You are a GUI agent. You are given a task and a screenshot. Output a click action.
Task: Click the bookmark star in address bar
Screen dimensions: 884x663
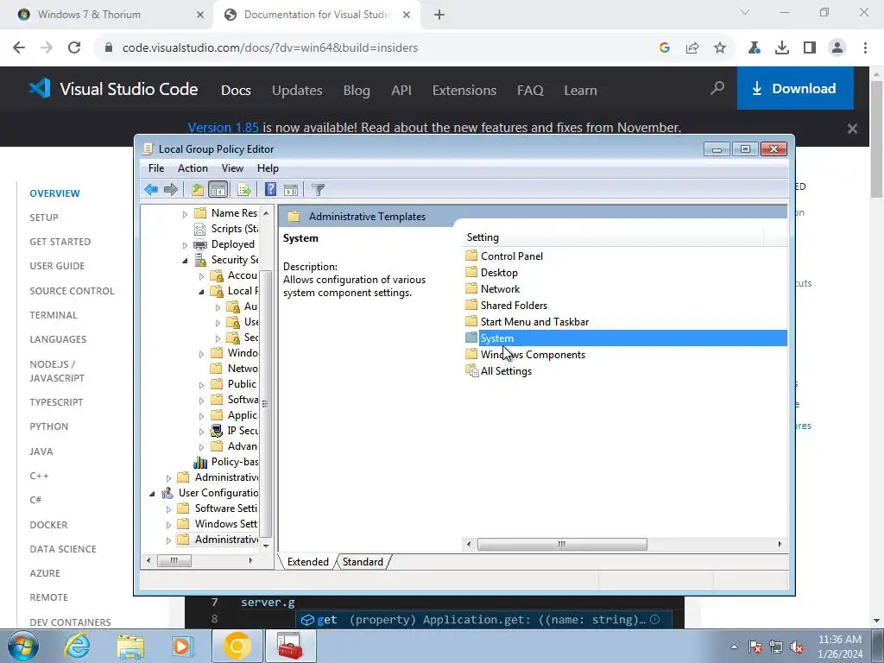[x=720, y=48]
